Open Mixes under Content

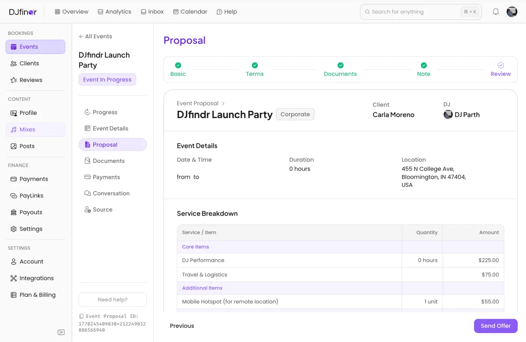35,130
